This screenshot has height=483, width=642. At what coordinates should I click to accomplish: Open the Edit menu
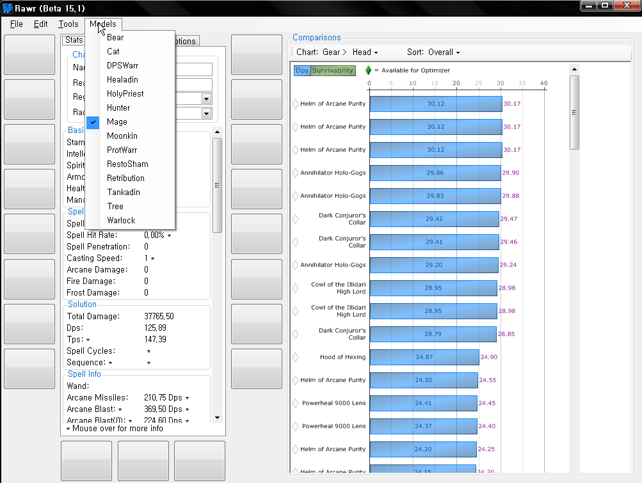click(x=40, y=24)
